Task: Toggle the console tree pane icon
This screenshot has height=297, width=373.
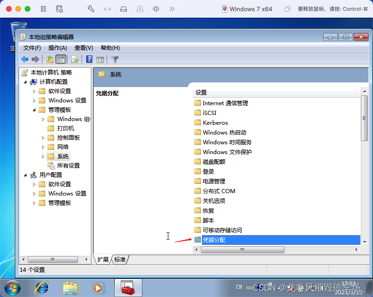Action: pos(61,59)
